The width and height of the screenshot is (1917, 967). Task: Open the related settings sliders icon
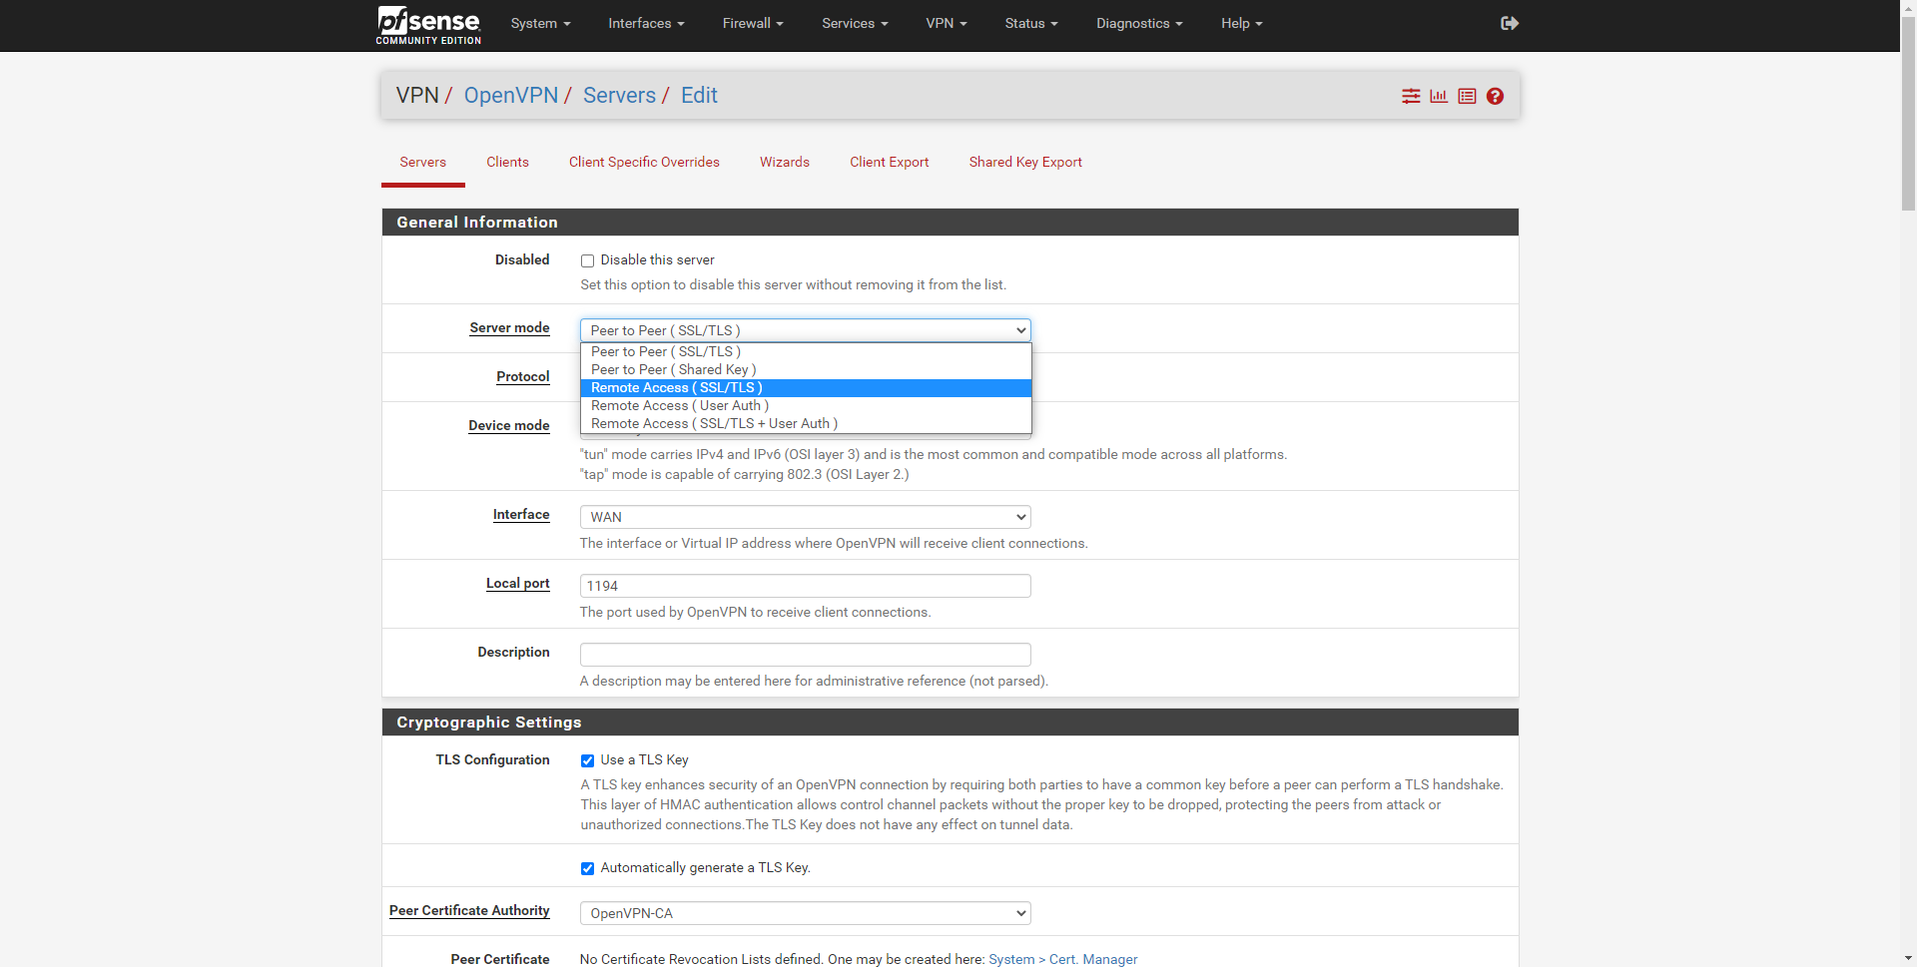click(1411, 96)
